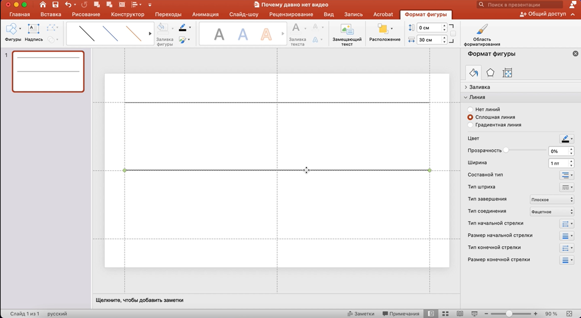Start slideshow from status bar icon
The width and height of the screenshot is (581, 318).
474,314
